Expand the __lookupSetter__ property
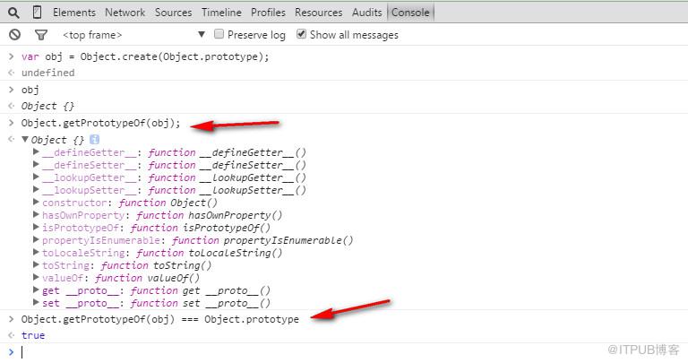 (37, 190)
